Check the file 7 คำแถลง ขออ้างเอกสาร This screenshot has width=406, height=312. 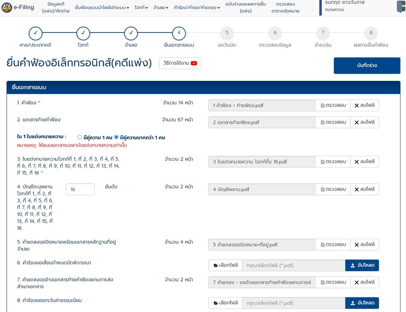point(333,282)
